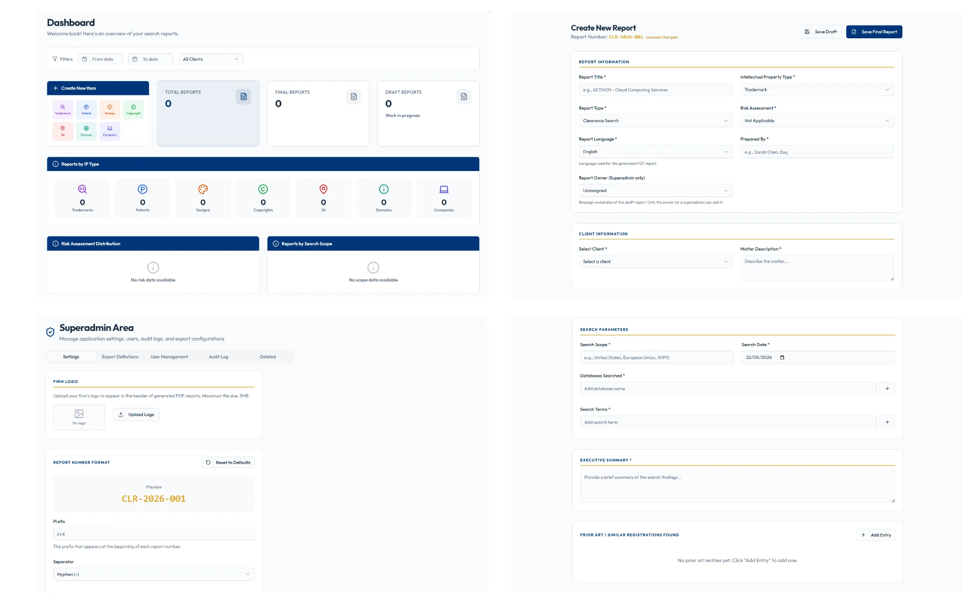The image size is (980, 609).
Task: Select the Patent quick-create icon
Action: [86, 110]
